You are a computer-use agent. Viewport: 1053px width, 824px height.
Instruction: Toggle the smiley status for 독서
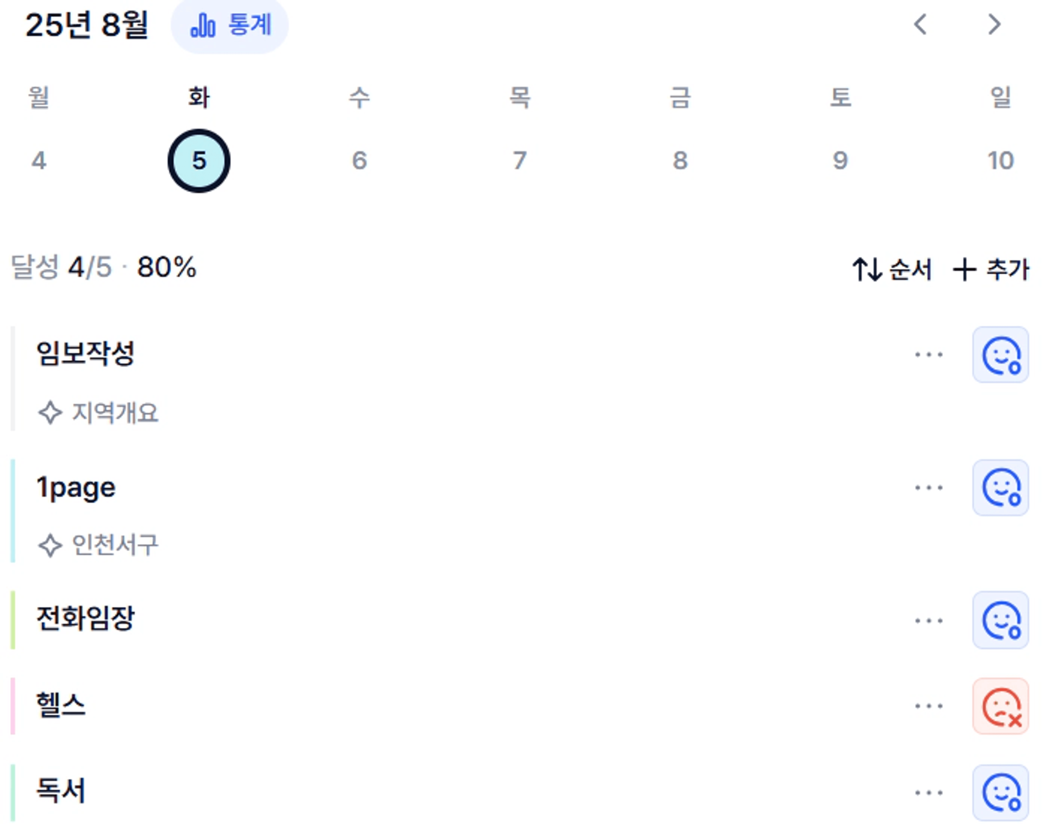tap(1001, 793)
